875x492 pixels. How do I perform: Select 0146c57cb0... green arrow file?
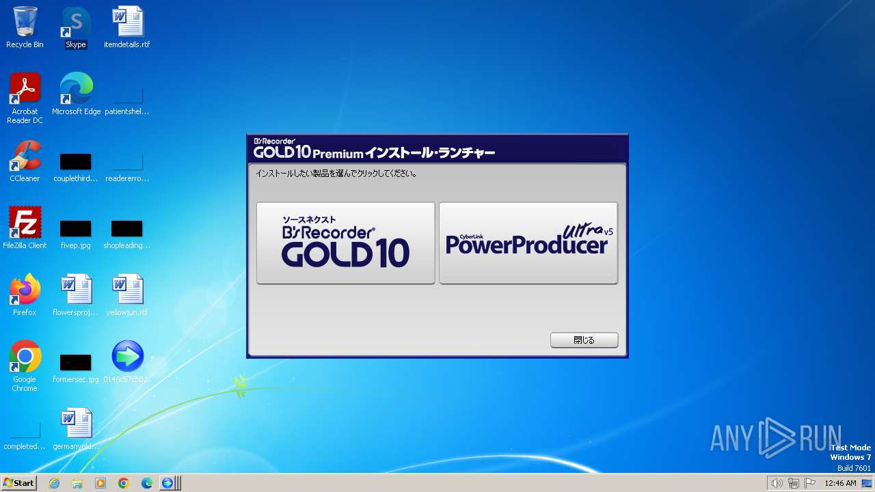pos(127,361)
